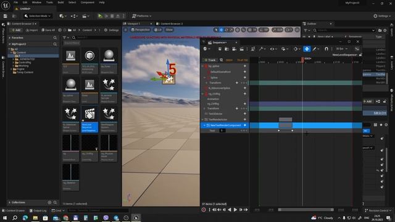Click the Sequencer record button
The height and width of the screenshot is (222, 395).
pyautogui.click(x=204, y=210)
